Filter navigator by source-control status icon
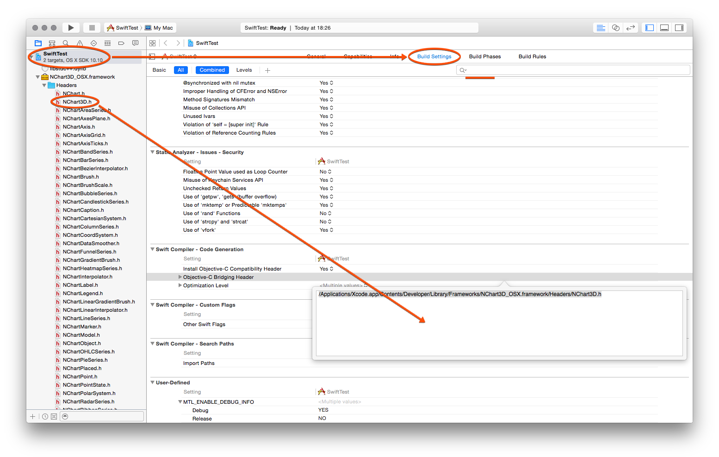Viewport: 719px width, 457px height. tap(54, 416)
